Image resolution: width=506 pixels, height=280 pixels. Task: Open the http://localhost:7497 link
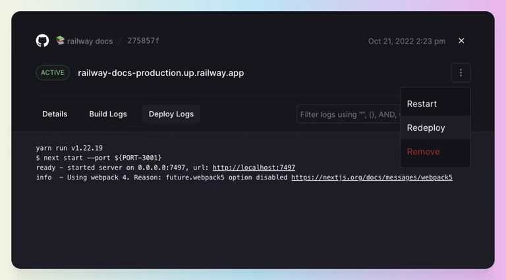(254, 168)
